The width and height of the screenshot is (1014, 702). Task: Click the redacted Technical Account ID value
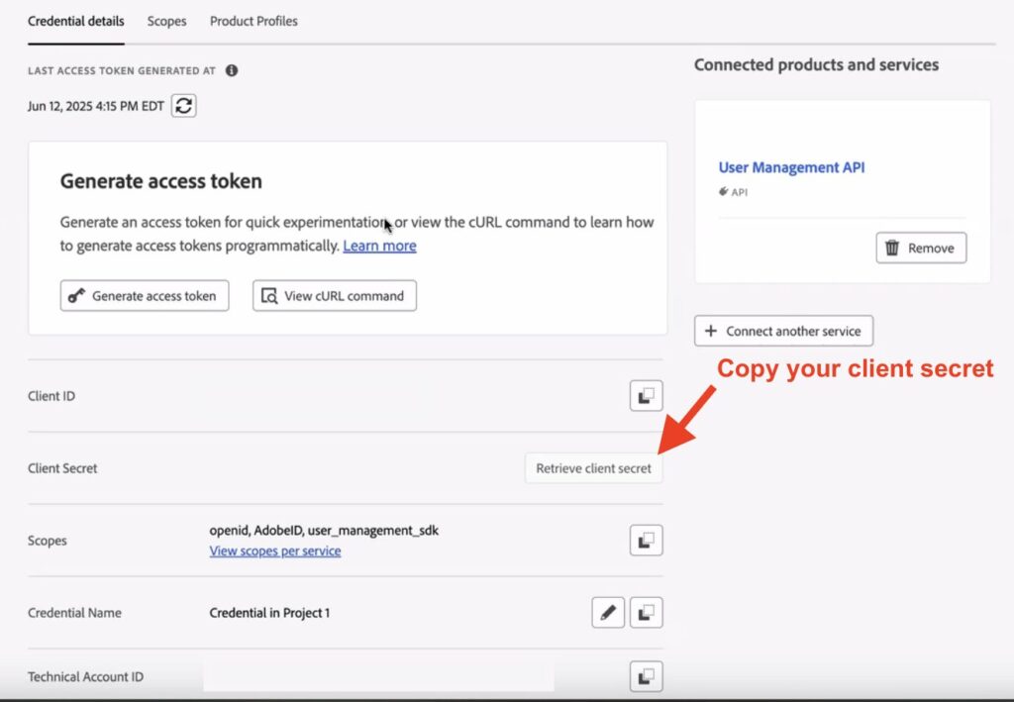(x=377, y=677)
